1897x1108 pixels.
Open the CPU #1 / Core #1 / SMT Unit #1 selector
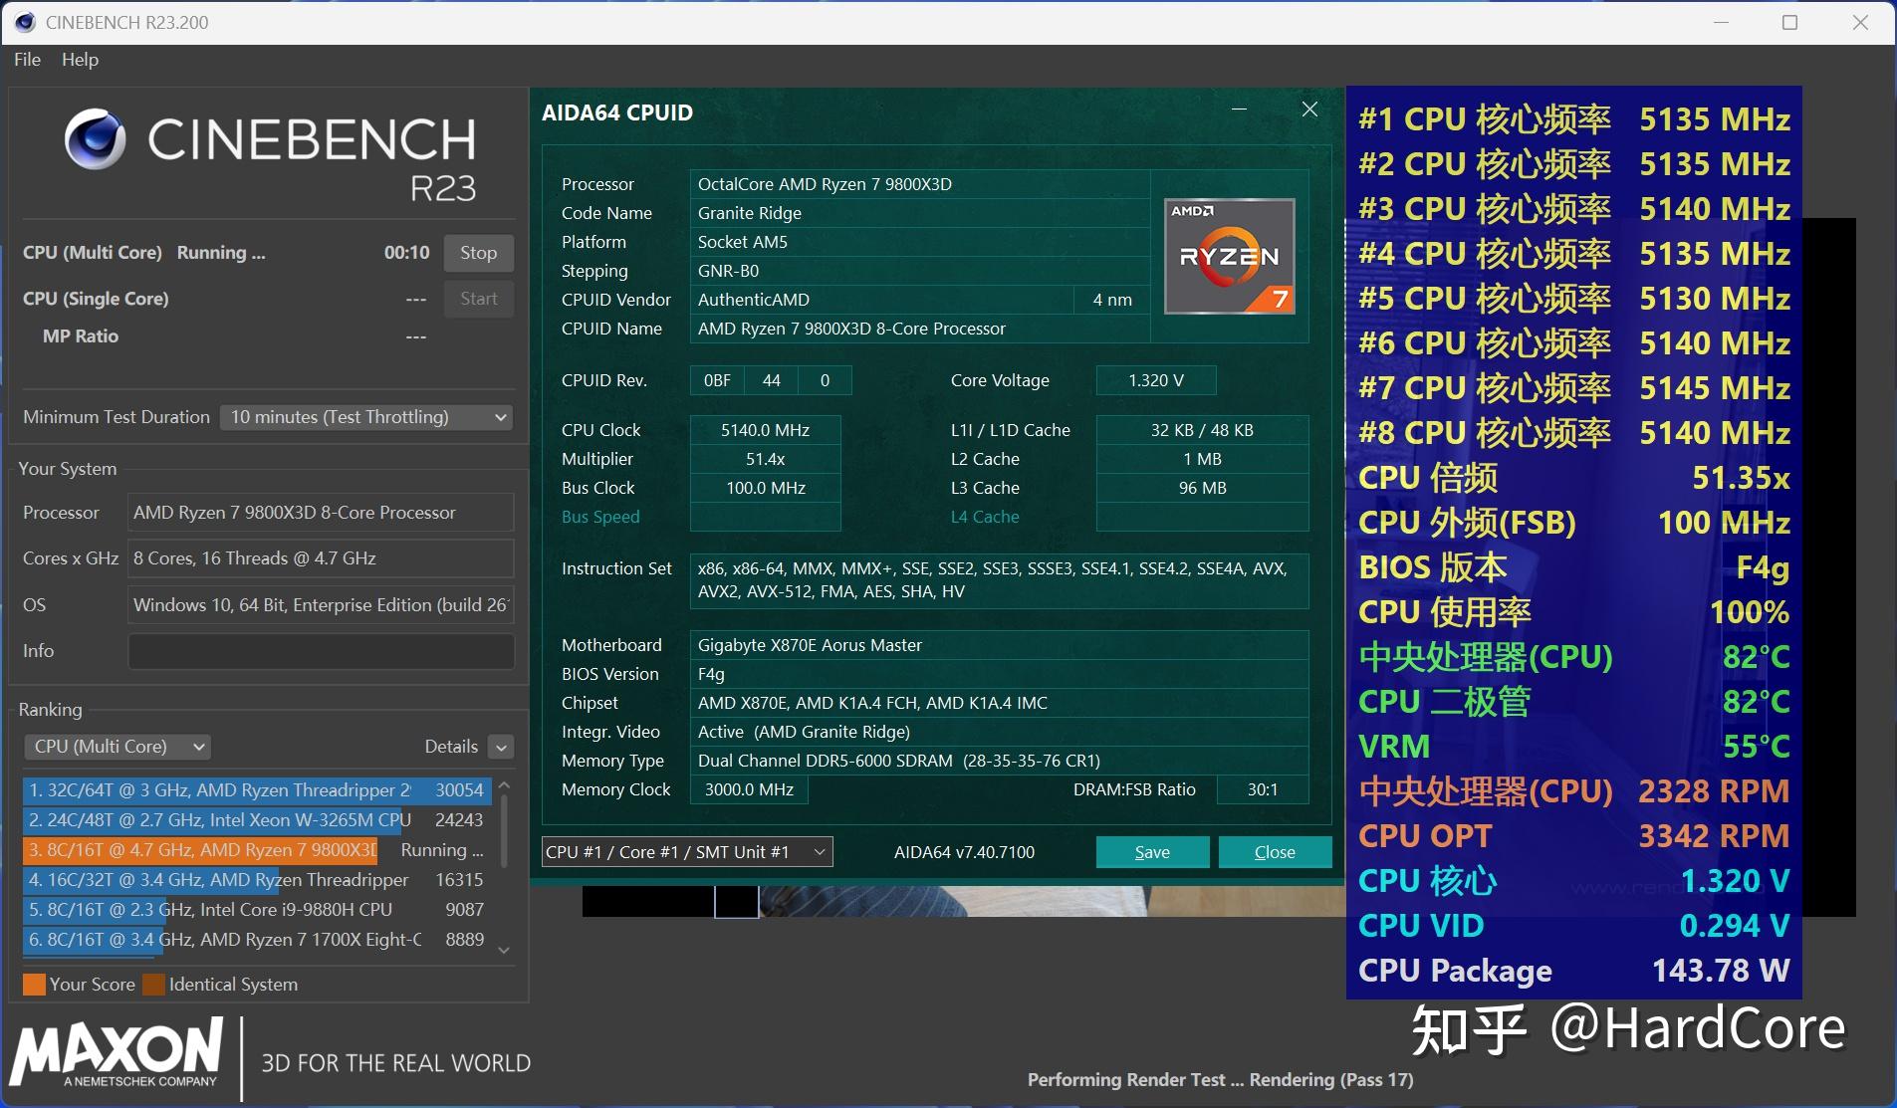click(x=685, y=851)
